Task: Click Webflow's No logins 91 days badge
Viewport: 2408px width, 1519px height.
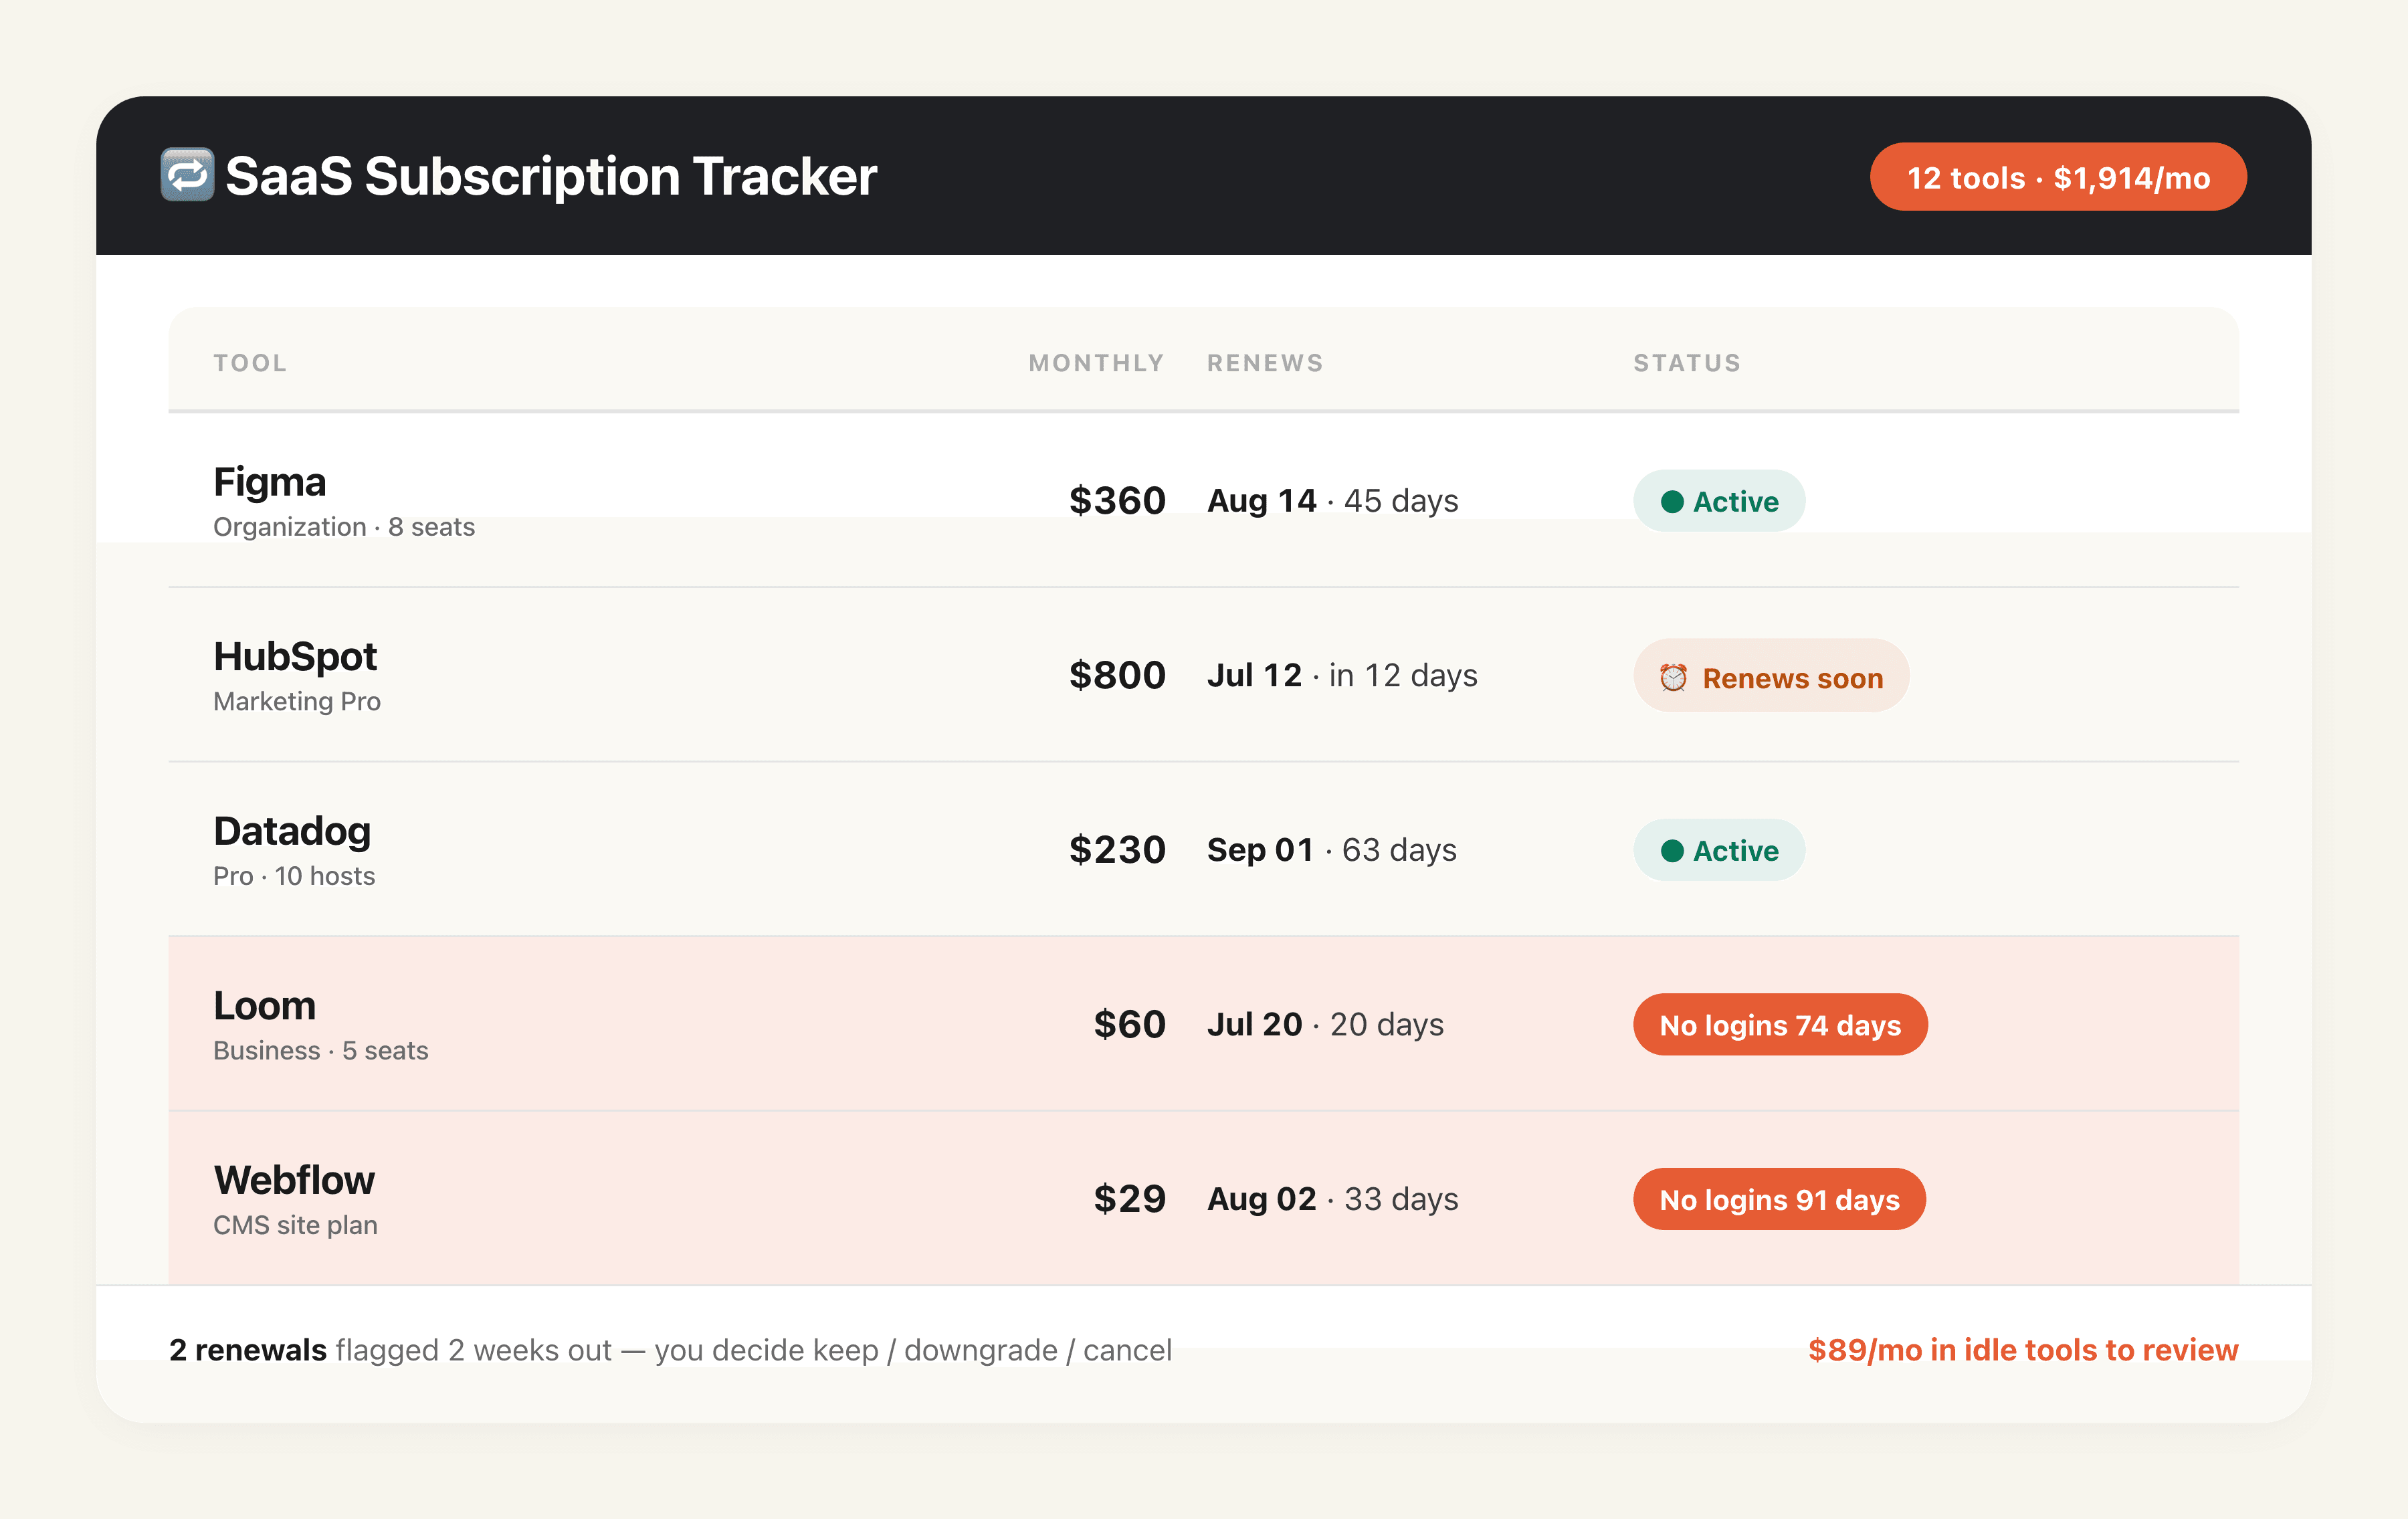Action: coord(1779,1199)
